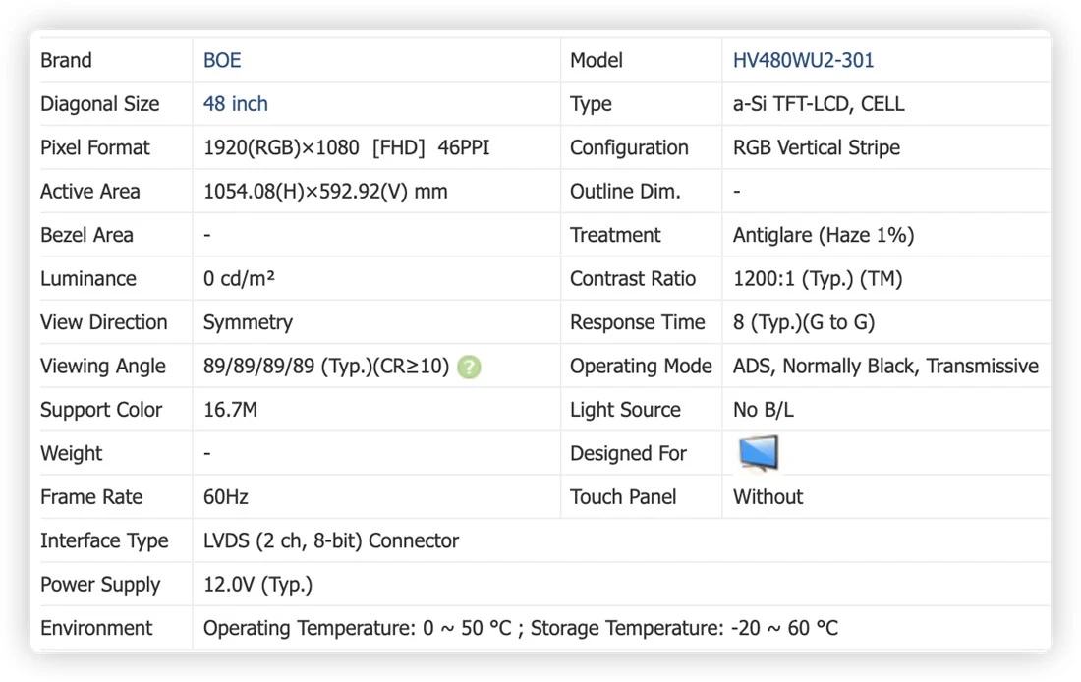Select the '1054.08(H)×592.92(V) mm' active area
This screenshot has height=682, width=1081.
point(325,192)
